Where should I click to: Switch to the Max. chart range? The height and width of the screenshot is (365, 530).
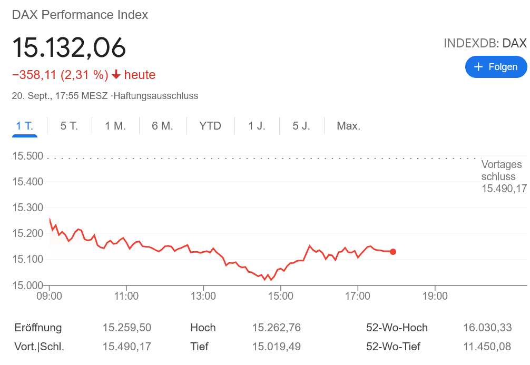pyautogui.click(x=348, y=125)
